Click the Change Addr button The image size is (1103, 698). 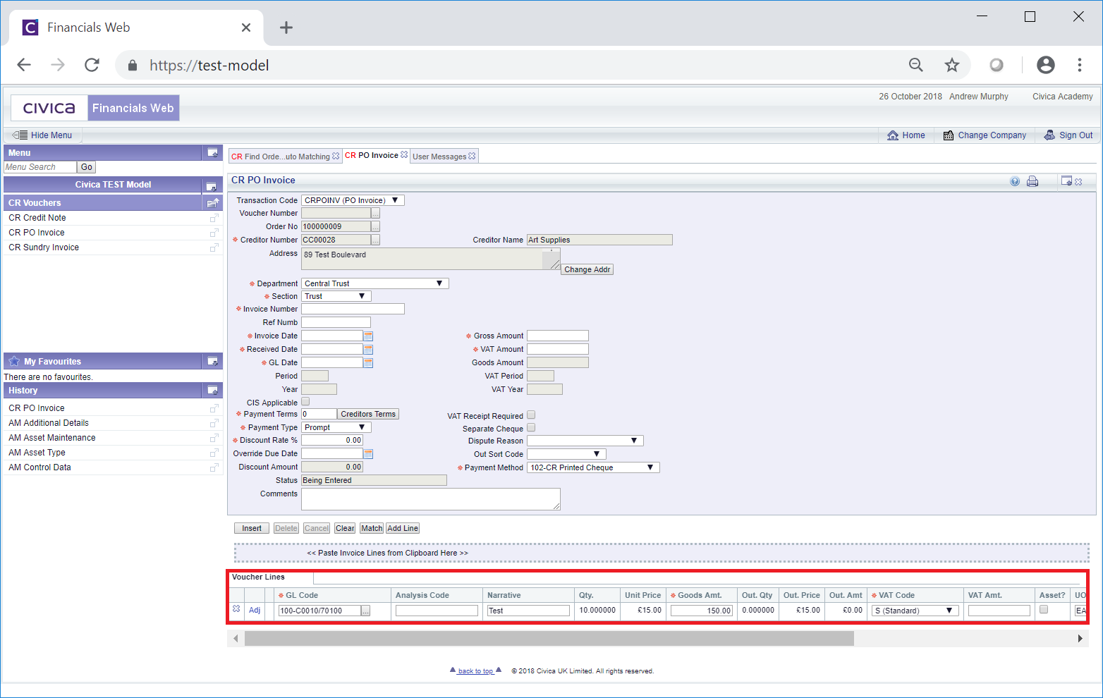coord(587,269)
